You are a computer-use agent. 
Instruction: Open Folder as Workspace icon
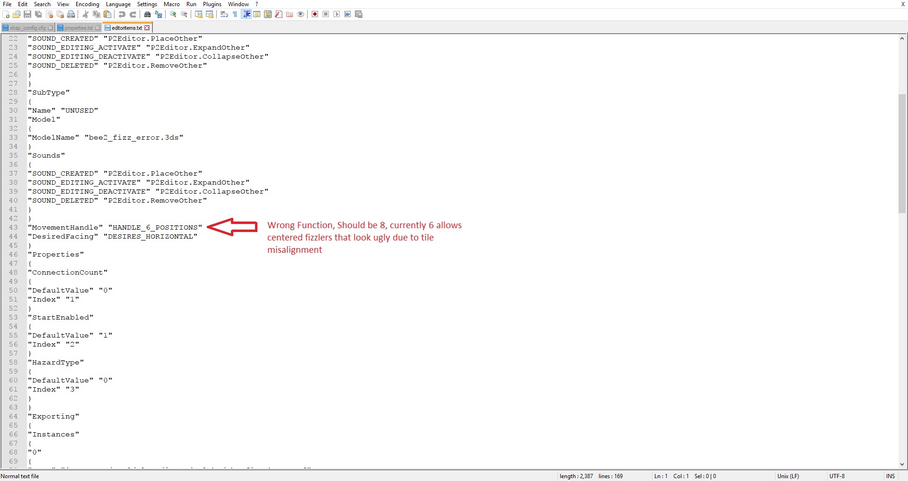290,14
